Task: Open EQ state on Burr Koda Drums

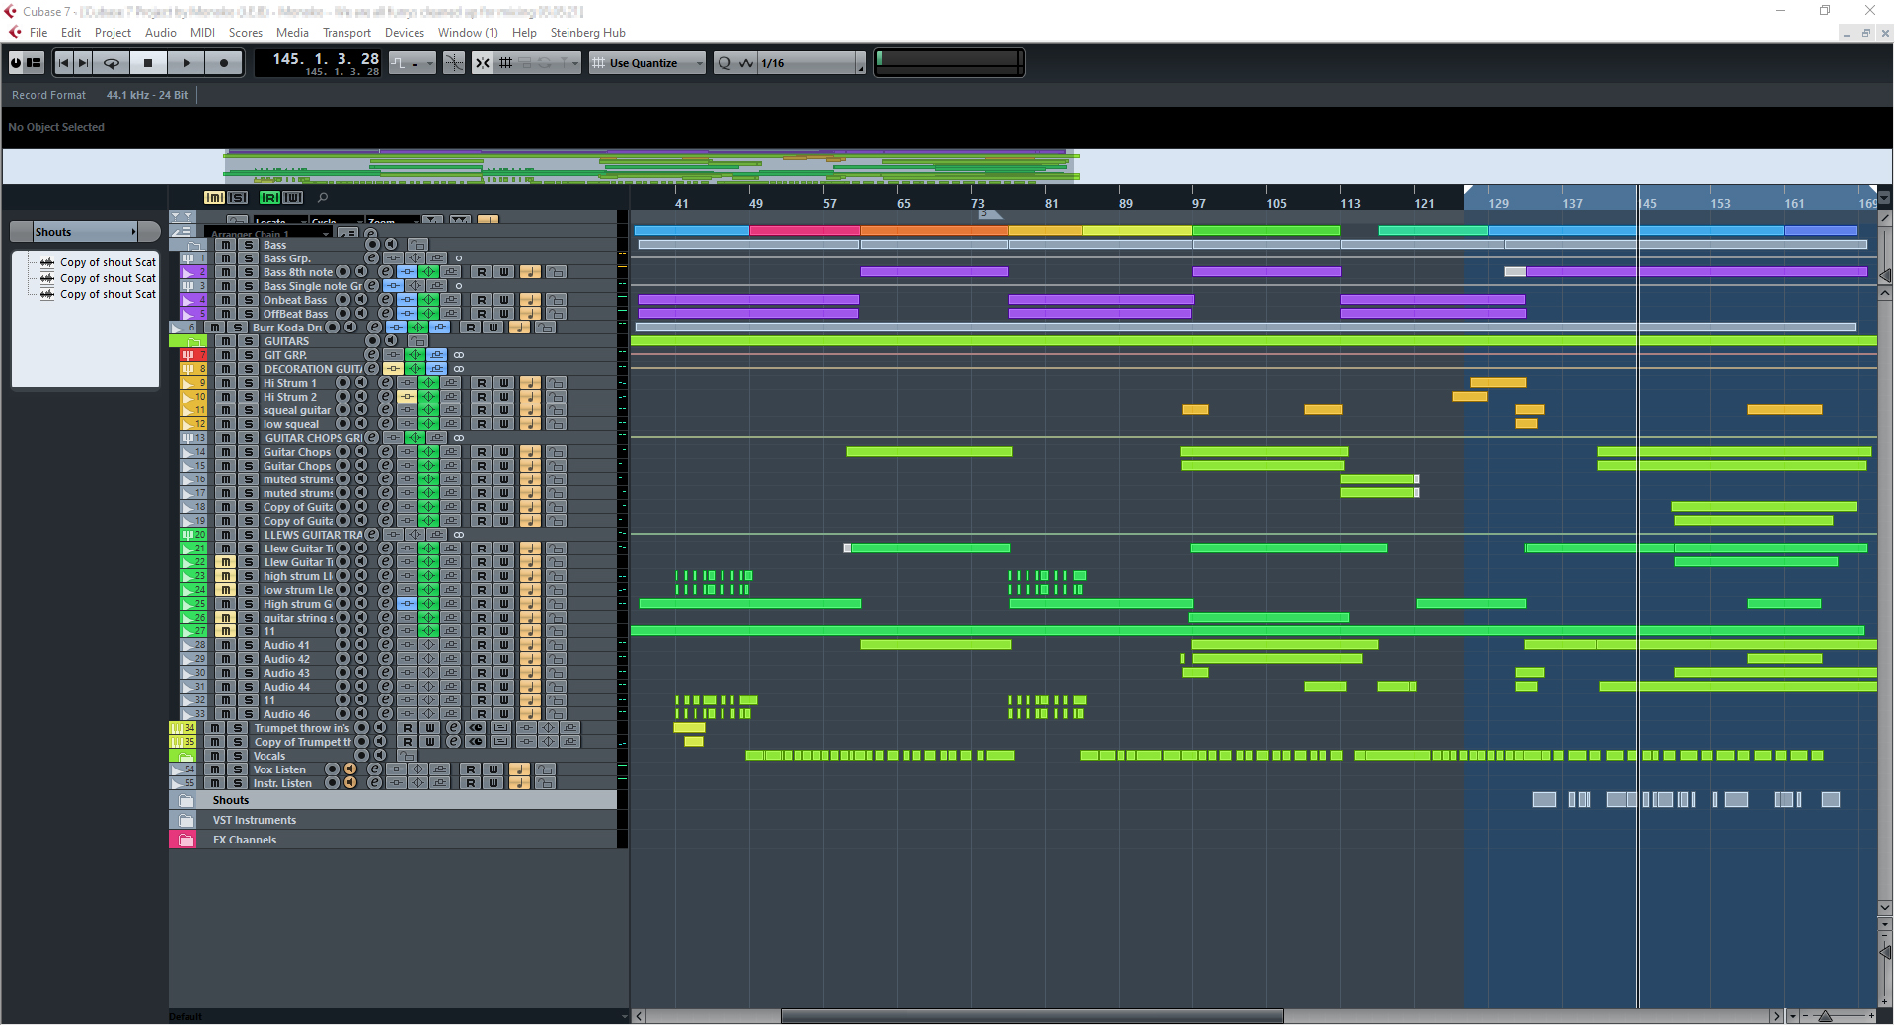Action: pyautogui.click(x=417, y=328)
